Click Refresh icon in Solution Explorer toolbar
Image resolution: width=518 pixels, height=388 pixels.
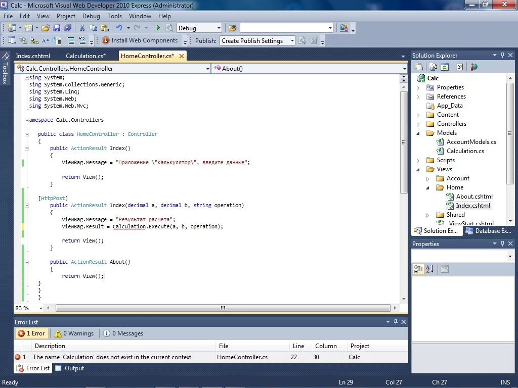click(445, 67)
